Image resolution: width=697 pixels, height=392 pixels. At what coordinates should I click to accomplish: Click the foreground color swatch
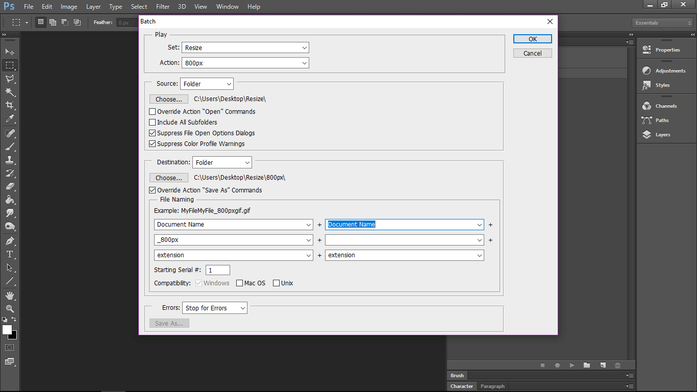coord(7,331)
